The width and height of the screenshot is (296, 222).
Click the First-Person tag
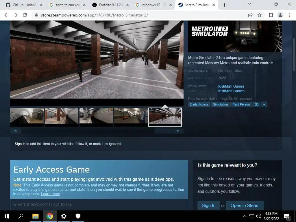[241, 104]
